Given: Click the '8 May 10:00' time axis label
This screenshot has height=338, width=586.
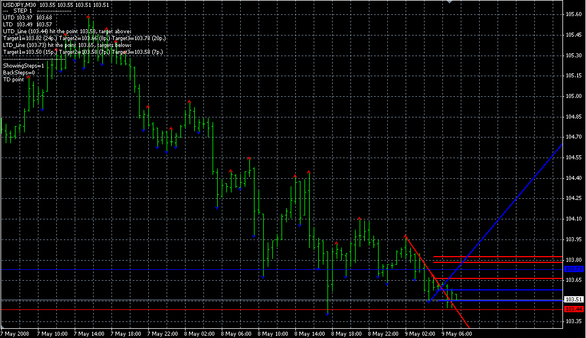Looking at the screenshot, I should coord(273,333).
